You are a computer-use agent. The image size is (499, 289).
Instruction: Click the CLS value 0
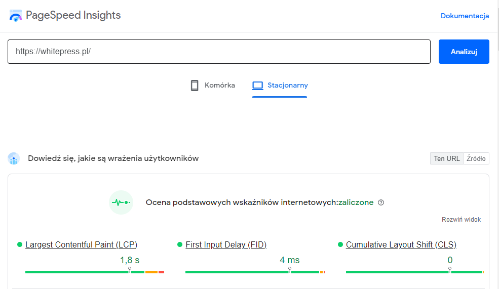tap(450, 260)
